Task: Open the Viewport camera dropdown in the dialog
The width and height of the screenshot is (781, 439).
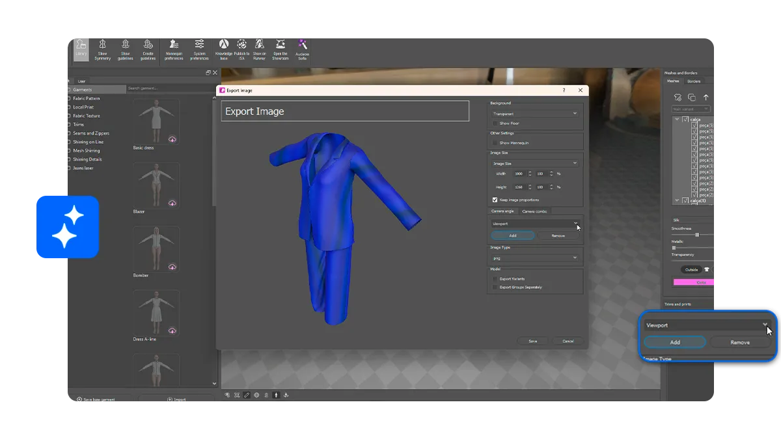Action: pos(535,224)
